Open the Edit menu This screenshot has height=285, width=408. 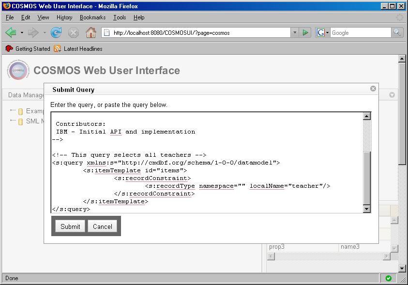pos(26,17)
